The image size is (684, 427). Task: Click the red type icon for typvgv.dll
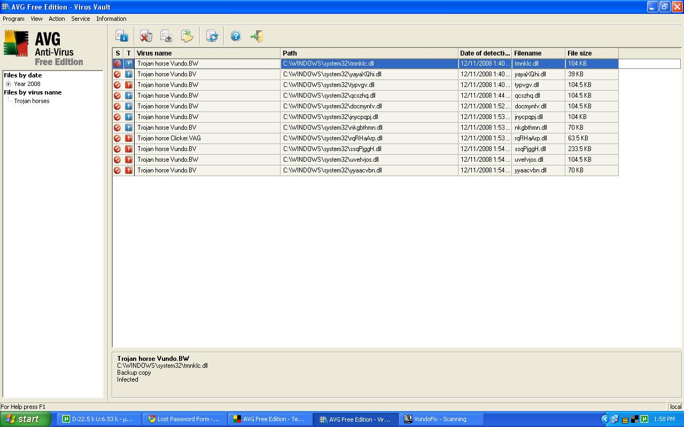coord(129,85)
